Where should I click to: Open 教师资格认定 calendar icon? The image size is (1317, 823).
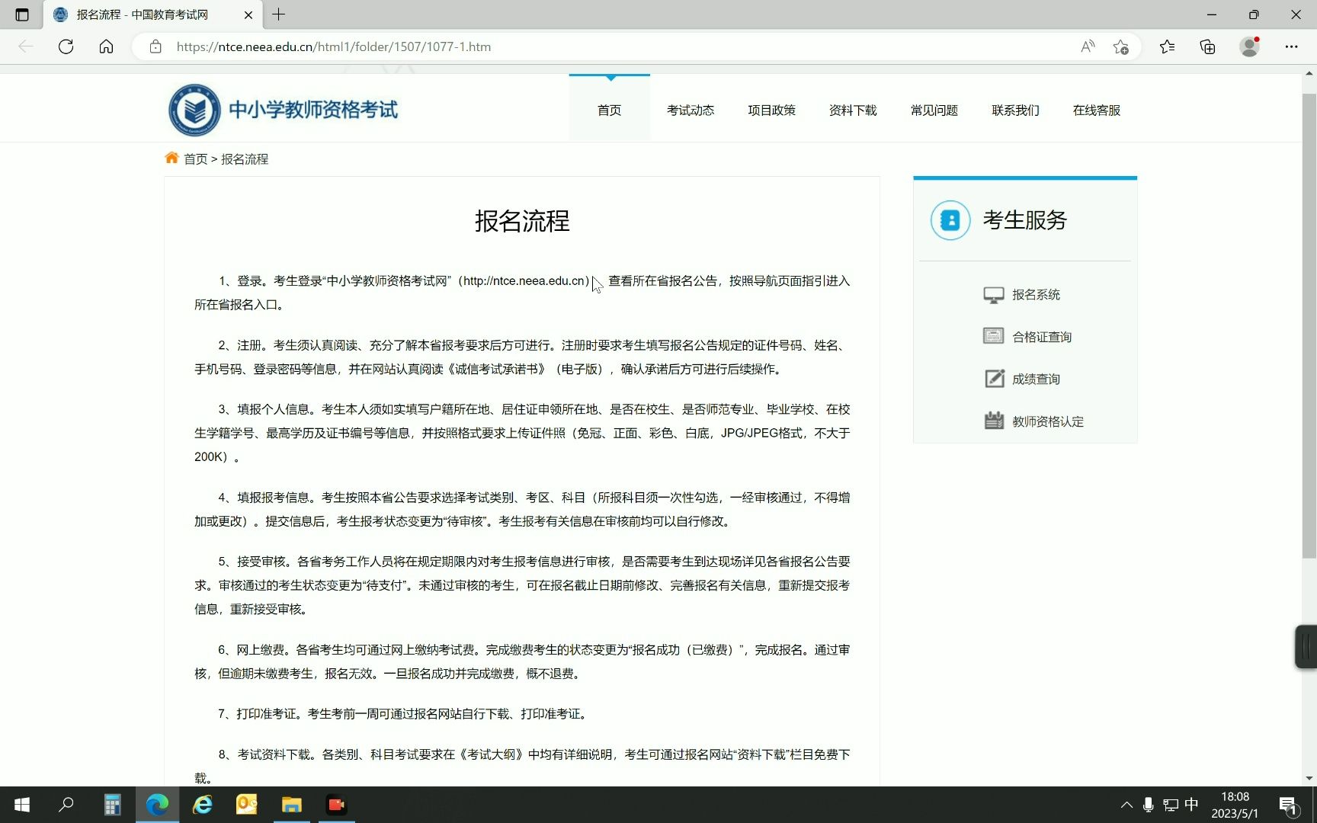click(x=993, y=421)
